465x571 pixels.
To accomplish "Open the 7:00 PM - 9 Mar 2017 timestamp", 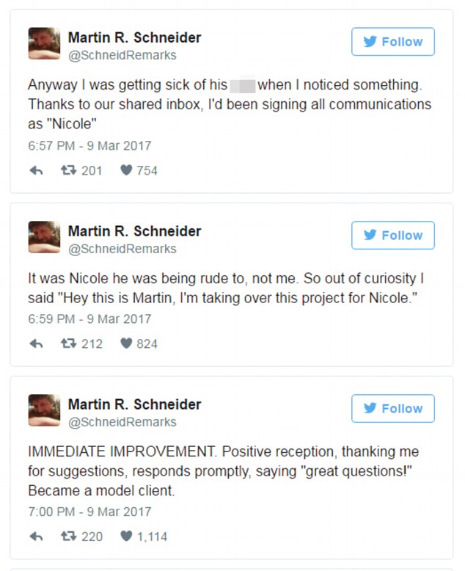I will [89, 512].
